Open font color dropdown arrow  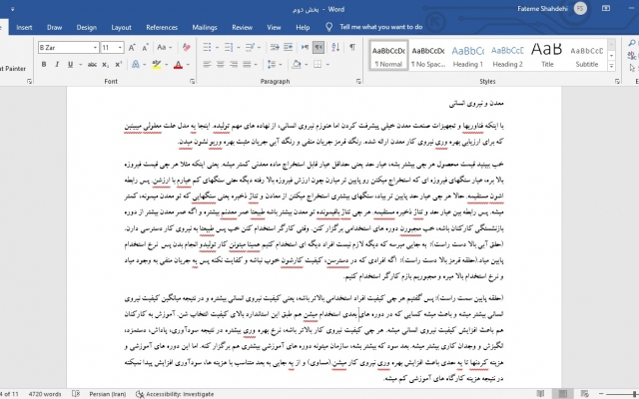(188, 64)
